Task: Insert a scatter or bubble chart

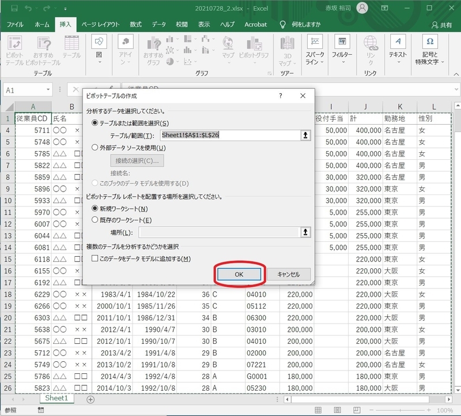Action: [x=190, y=62]
